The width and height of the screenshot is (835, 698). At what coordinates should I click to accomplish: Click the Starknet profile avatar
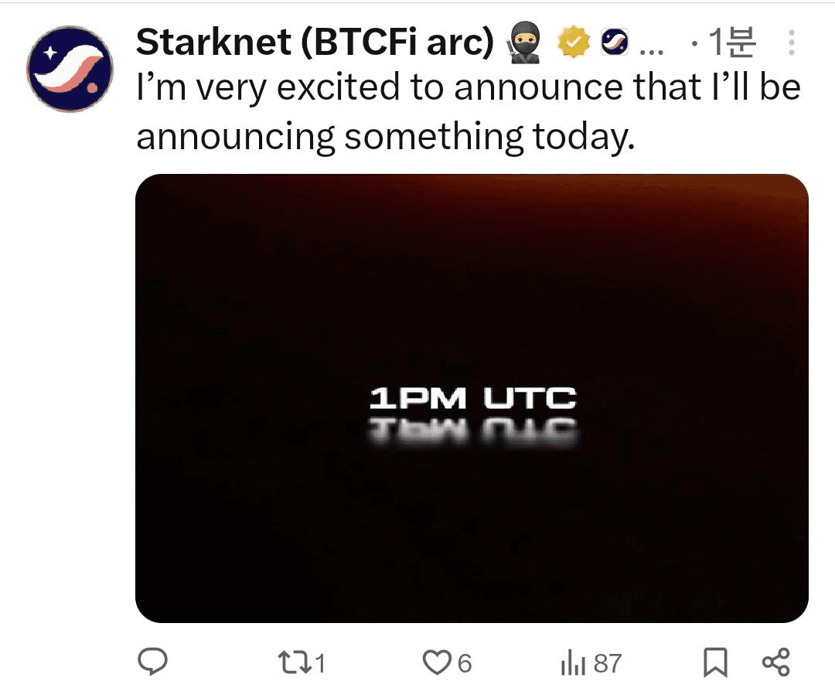(70, 70)
